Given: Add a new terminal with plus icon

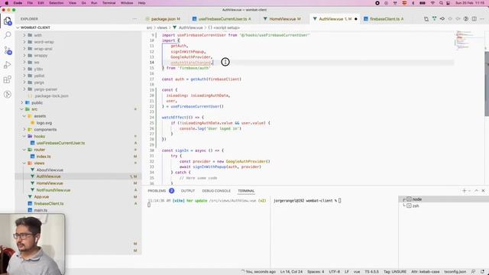Looking at the screenshot, I should 464,190.
